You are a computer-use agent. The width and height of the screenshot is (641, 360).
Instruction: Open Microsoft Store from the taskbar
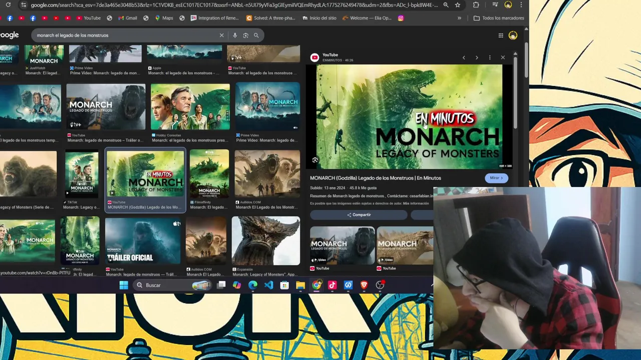pyautogui.click(x=284, y=285)
